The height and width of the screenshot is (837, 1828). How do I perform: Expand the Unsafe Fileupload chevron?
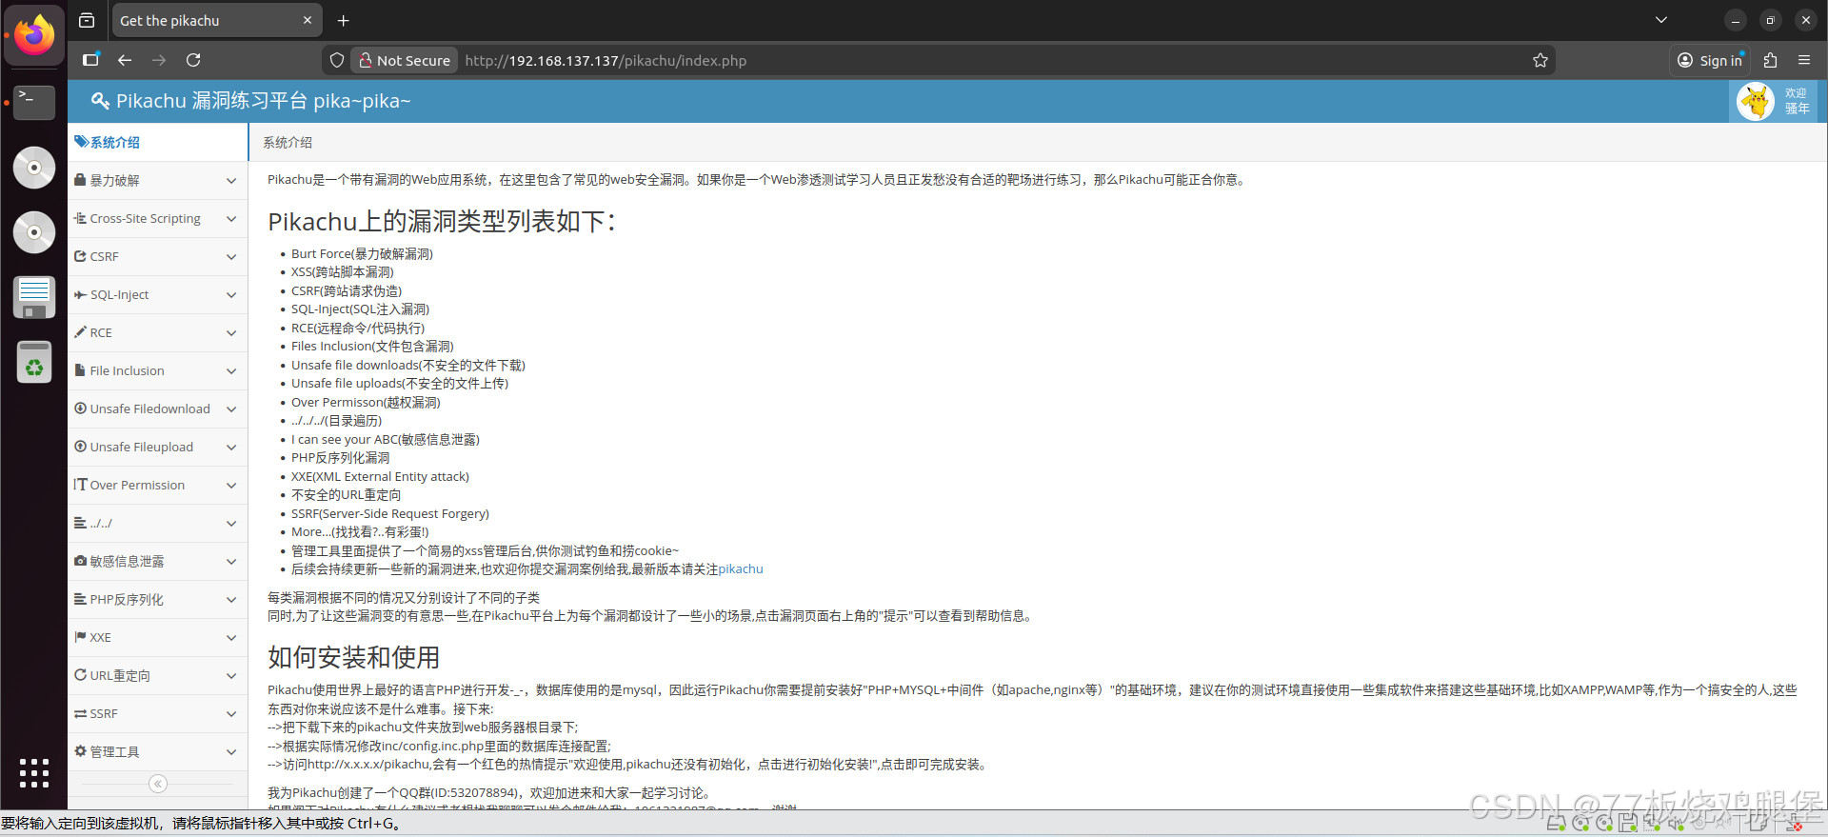(x=230, y=447)
